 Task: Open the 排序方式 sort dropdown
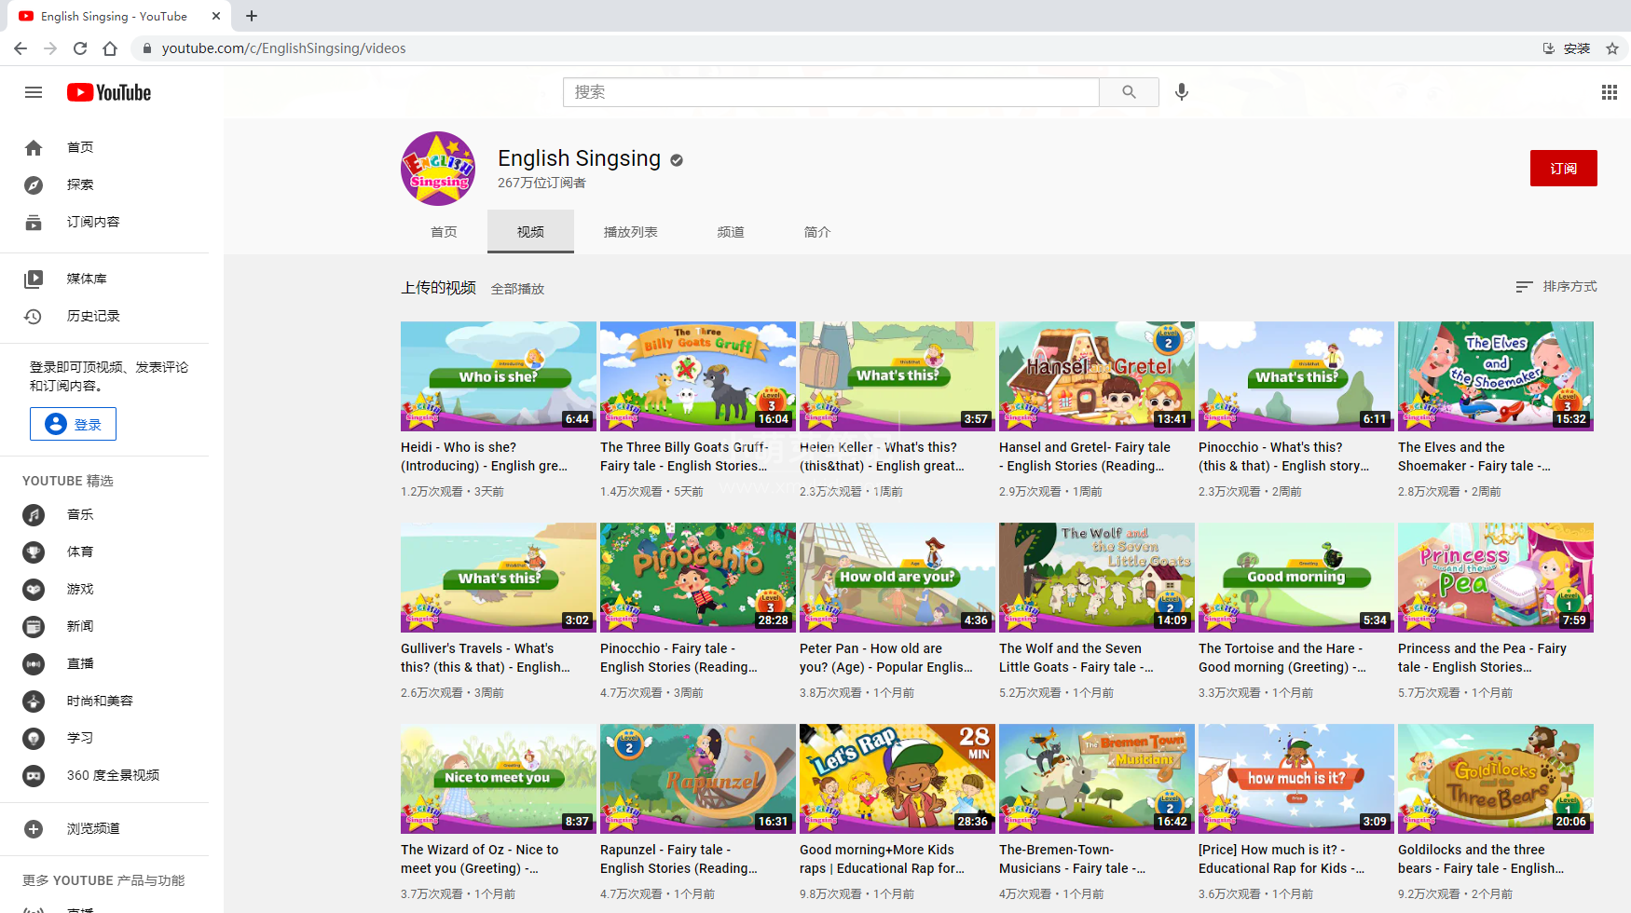[1556, 287]
